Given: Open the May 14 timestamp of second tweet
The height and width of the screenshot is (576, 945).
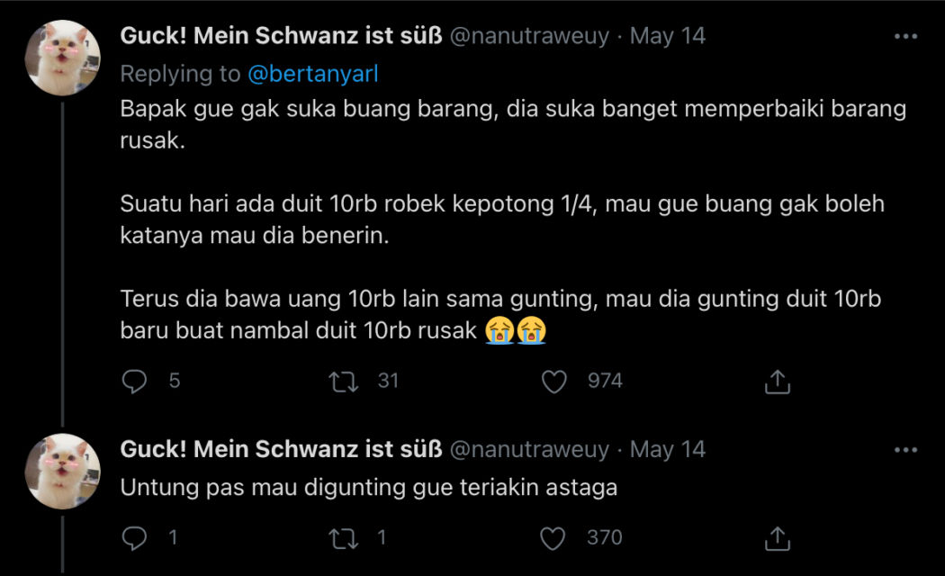Looking at the screenshot, I should (667, 449).
